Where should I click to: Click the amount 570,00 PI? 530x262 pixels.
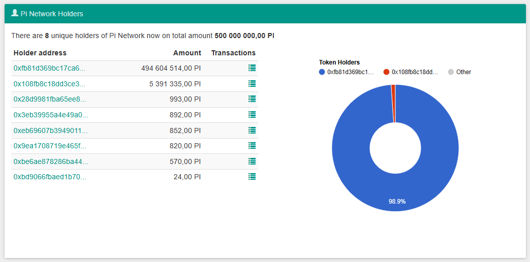point(185,161)
